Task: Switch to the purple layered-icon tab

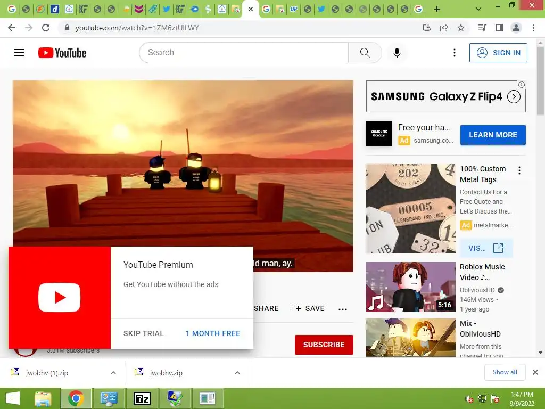Action: pos(139,9)
